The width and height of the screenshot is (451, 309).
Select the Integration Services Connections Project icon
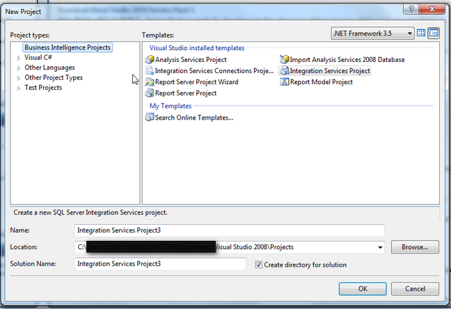[x=150, y=71]
